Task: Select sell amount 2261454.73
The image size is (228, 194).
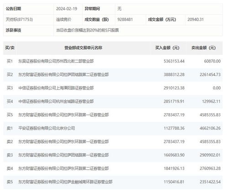Action: click(210, 74)
